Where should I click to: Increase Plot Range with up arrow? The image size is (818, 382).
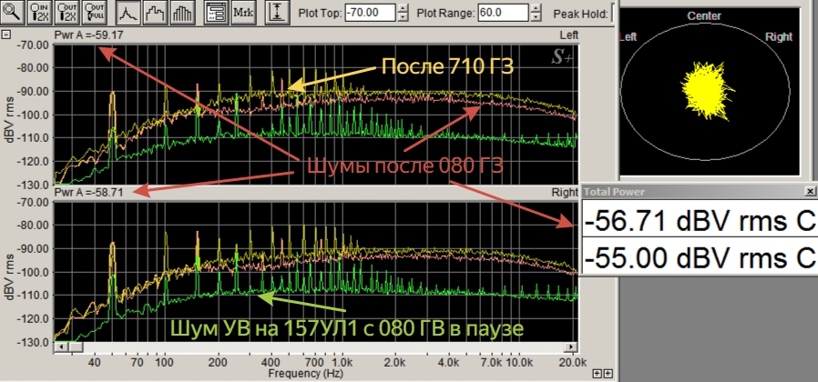click(536, 8)
